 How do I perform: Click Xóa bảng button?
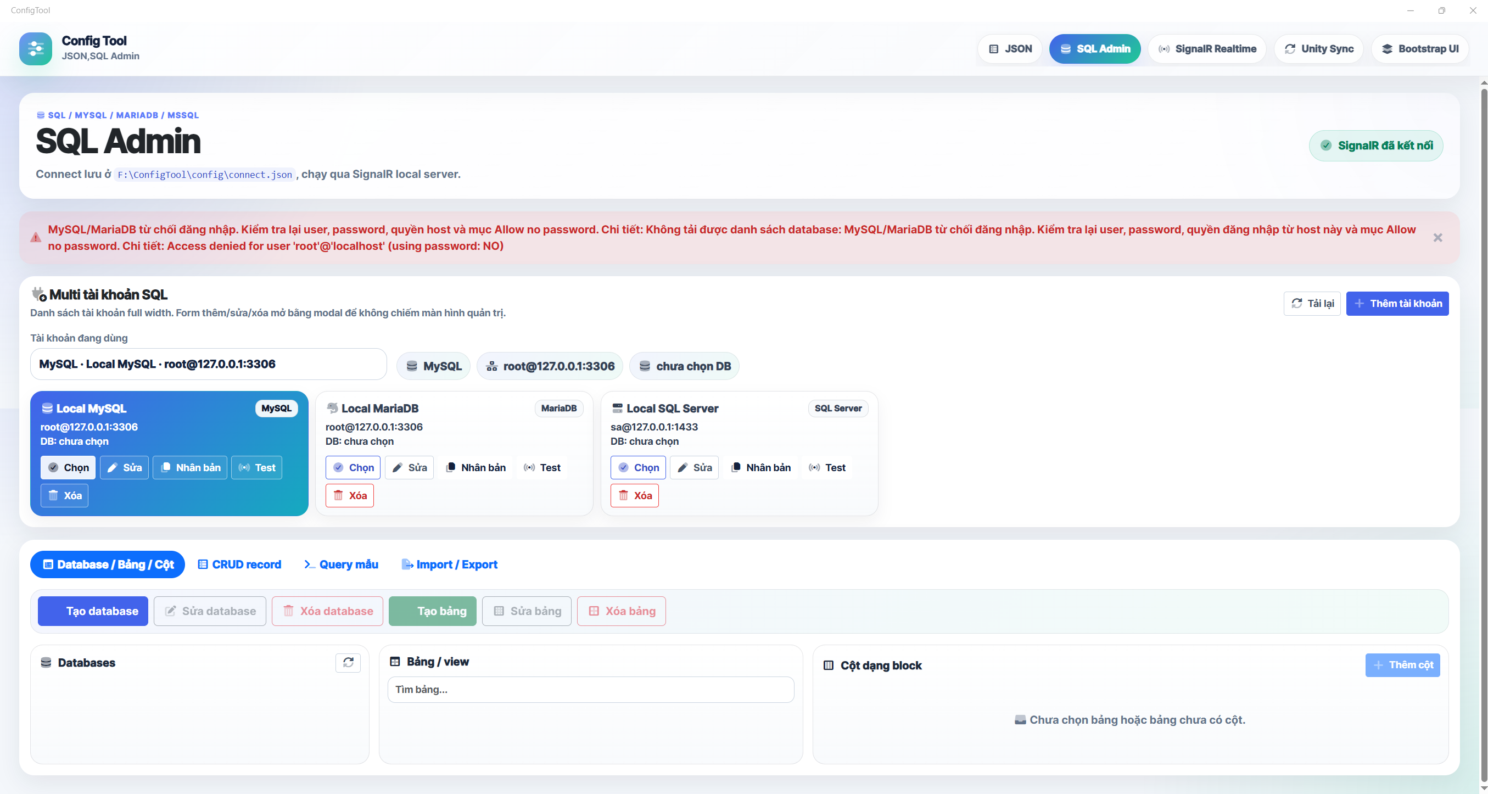click(x=622, y=611)
